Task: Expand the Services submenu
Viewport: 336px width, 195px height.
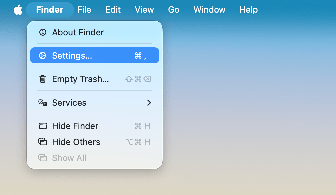Action: (x=69, y=103)
